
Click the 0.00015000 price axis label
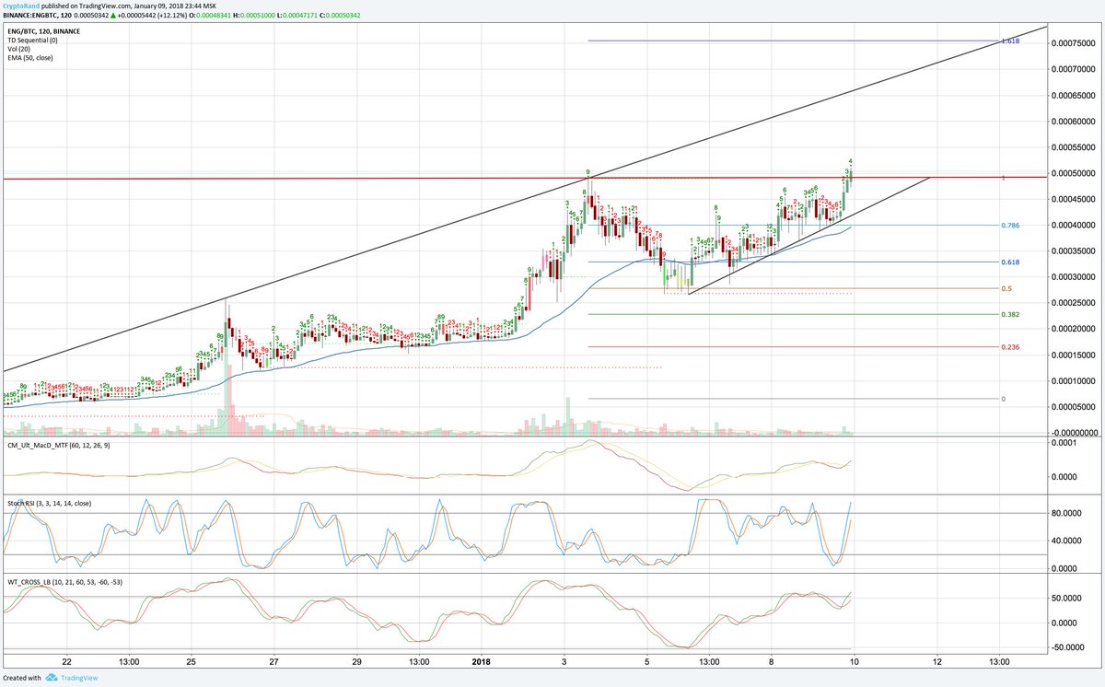(x=1074, y=355)
